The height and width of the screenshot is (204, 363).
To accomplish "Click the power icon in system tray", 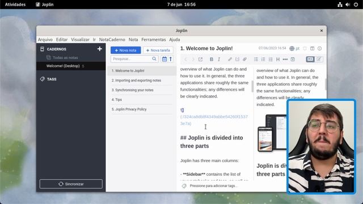I will [356, 5].
